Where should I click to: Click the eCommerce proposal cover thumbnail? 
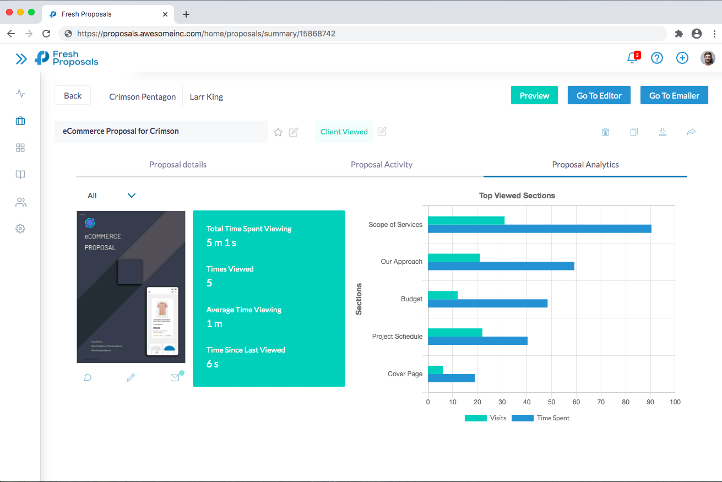131,287
